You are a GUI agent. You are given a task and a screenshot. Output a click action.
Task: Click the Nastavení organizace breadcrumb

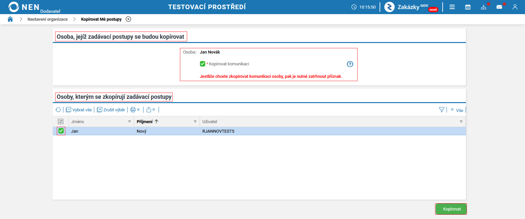click(x=48, y=19)
